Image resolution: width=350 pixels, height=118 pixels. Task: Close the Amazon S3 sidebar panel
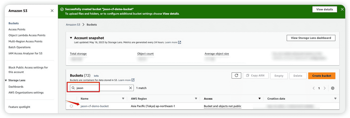[52, 11]
